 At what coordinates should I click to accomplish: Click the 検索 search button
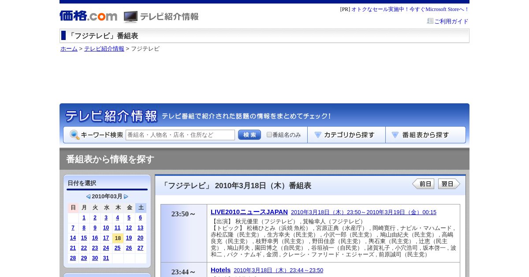[250, 135]
